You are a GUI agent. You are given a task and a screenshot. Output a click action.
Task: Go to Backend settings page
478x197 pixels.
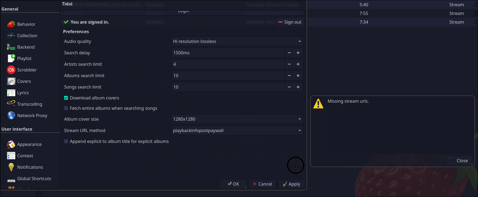[x=26, y=47]
